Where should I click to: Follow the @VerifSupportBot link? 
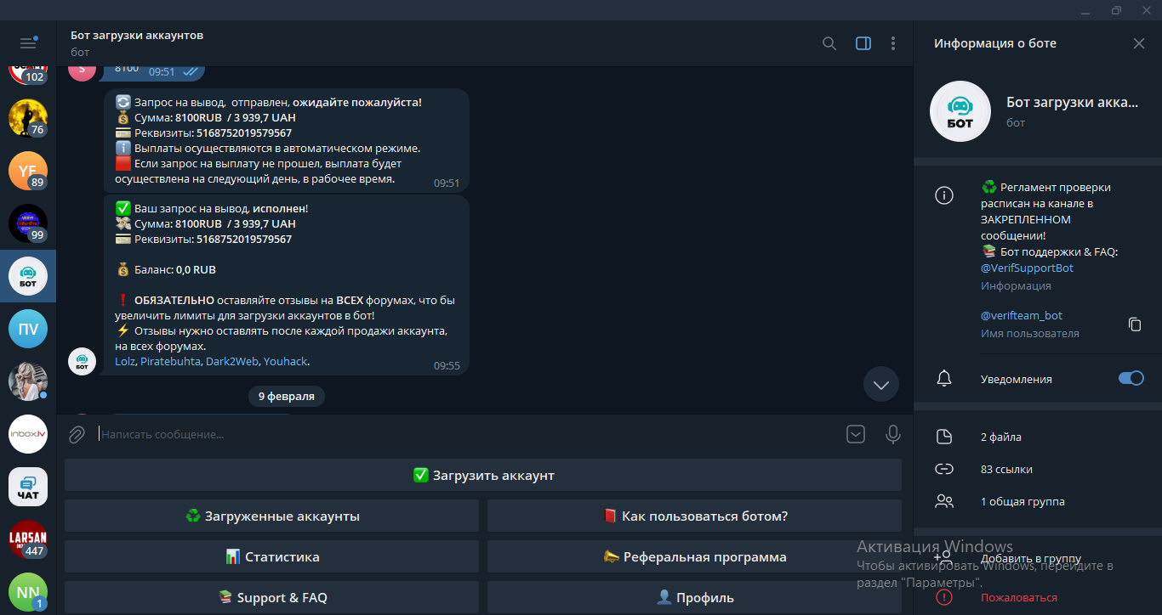(1026, 268)
